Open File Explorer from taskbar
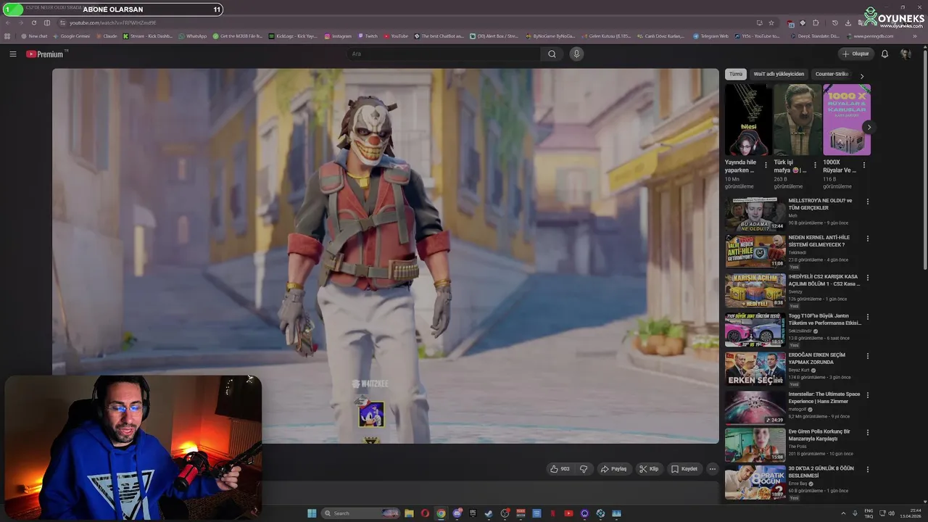This screenshot has width=928, height=522. 409,513
